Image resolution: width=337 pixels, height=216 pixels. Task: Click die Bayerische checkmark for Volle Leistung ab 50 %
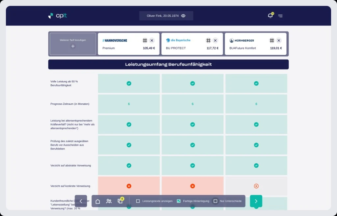tap(193, 84)
